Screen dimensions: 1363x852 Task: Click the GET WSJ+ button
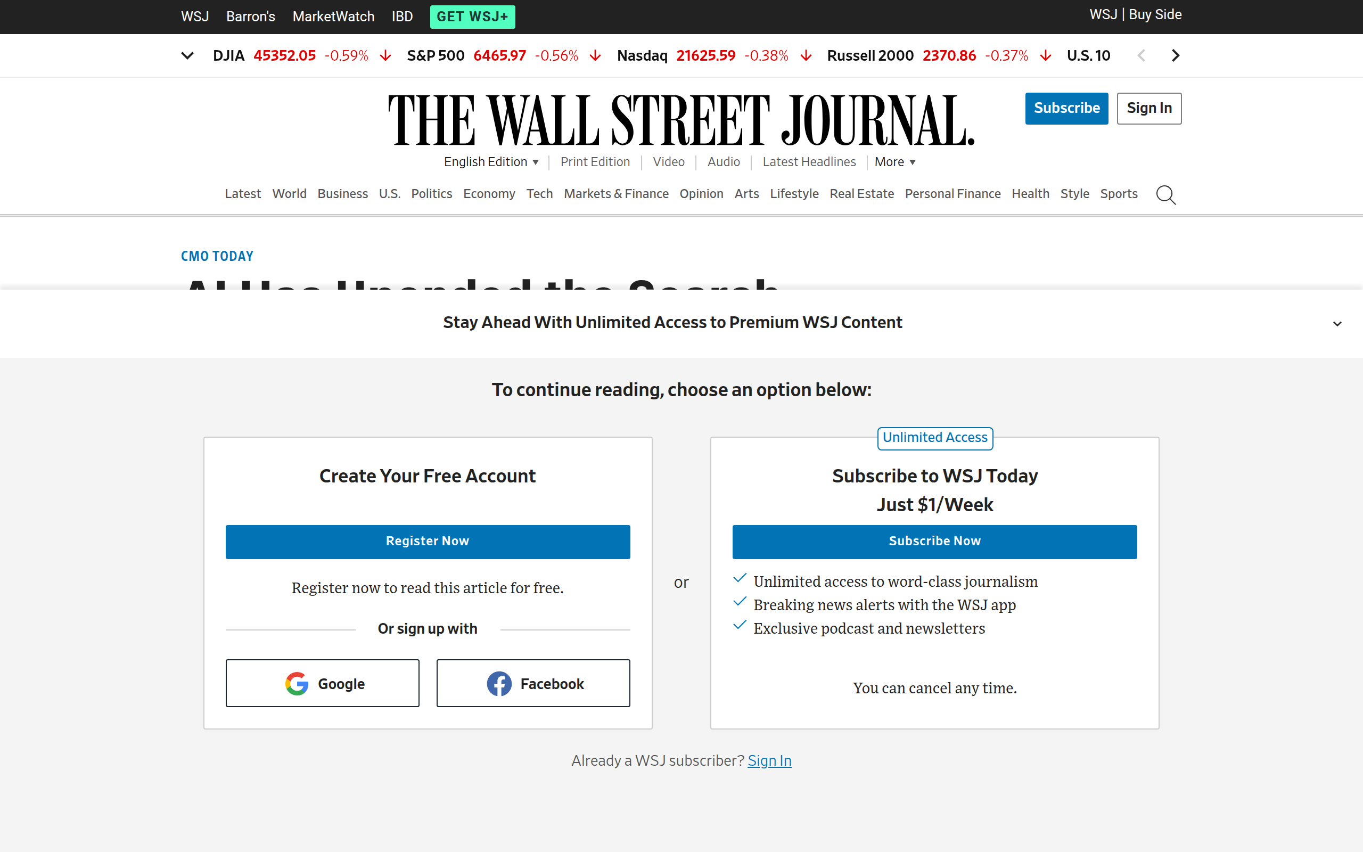[x=472, y=17]
